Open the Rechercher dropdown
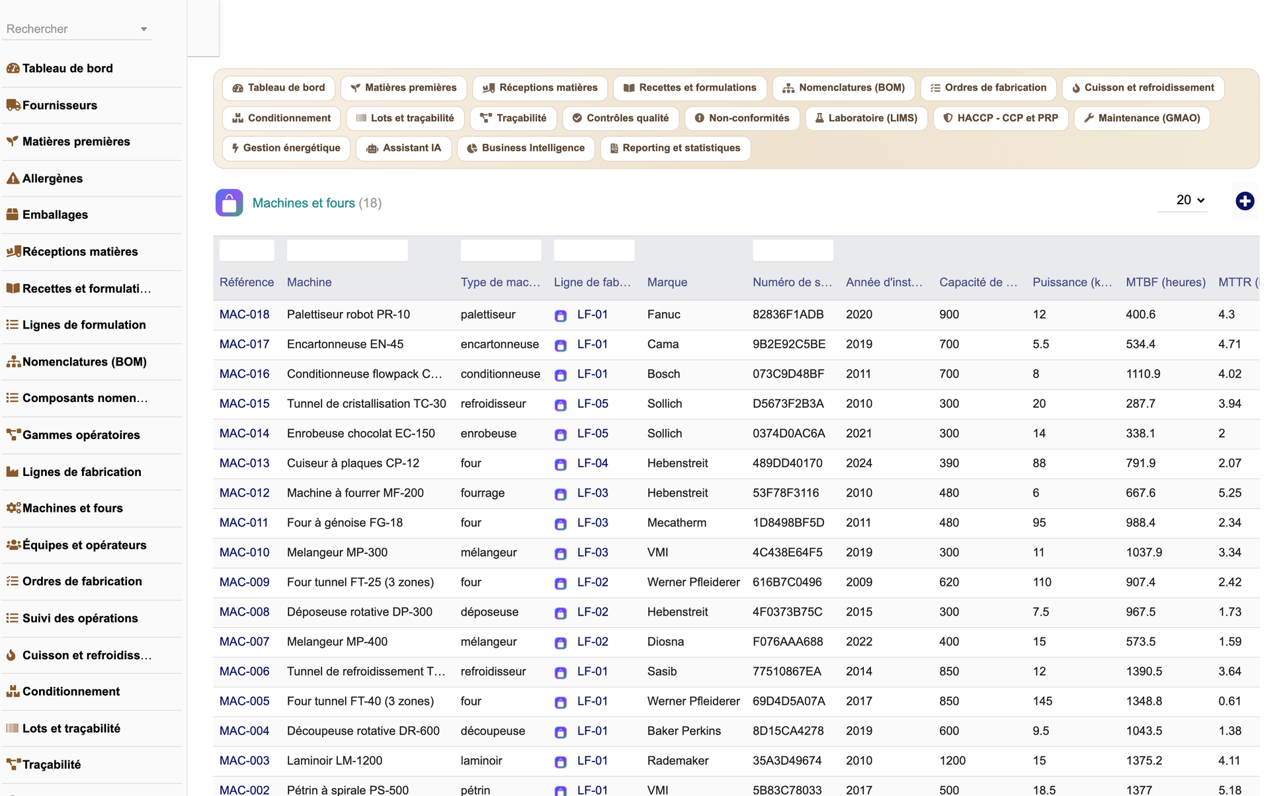 (77, 29)
